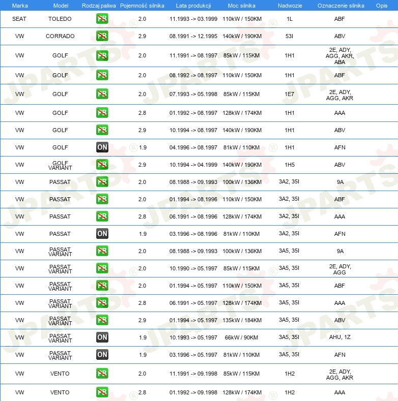The width and height of the screenshot is (398, 401).
Task: Click the 1H2 body cell in VENTO 2.8 row
Action: tap(290, 392)
